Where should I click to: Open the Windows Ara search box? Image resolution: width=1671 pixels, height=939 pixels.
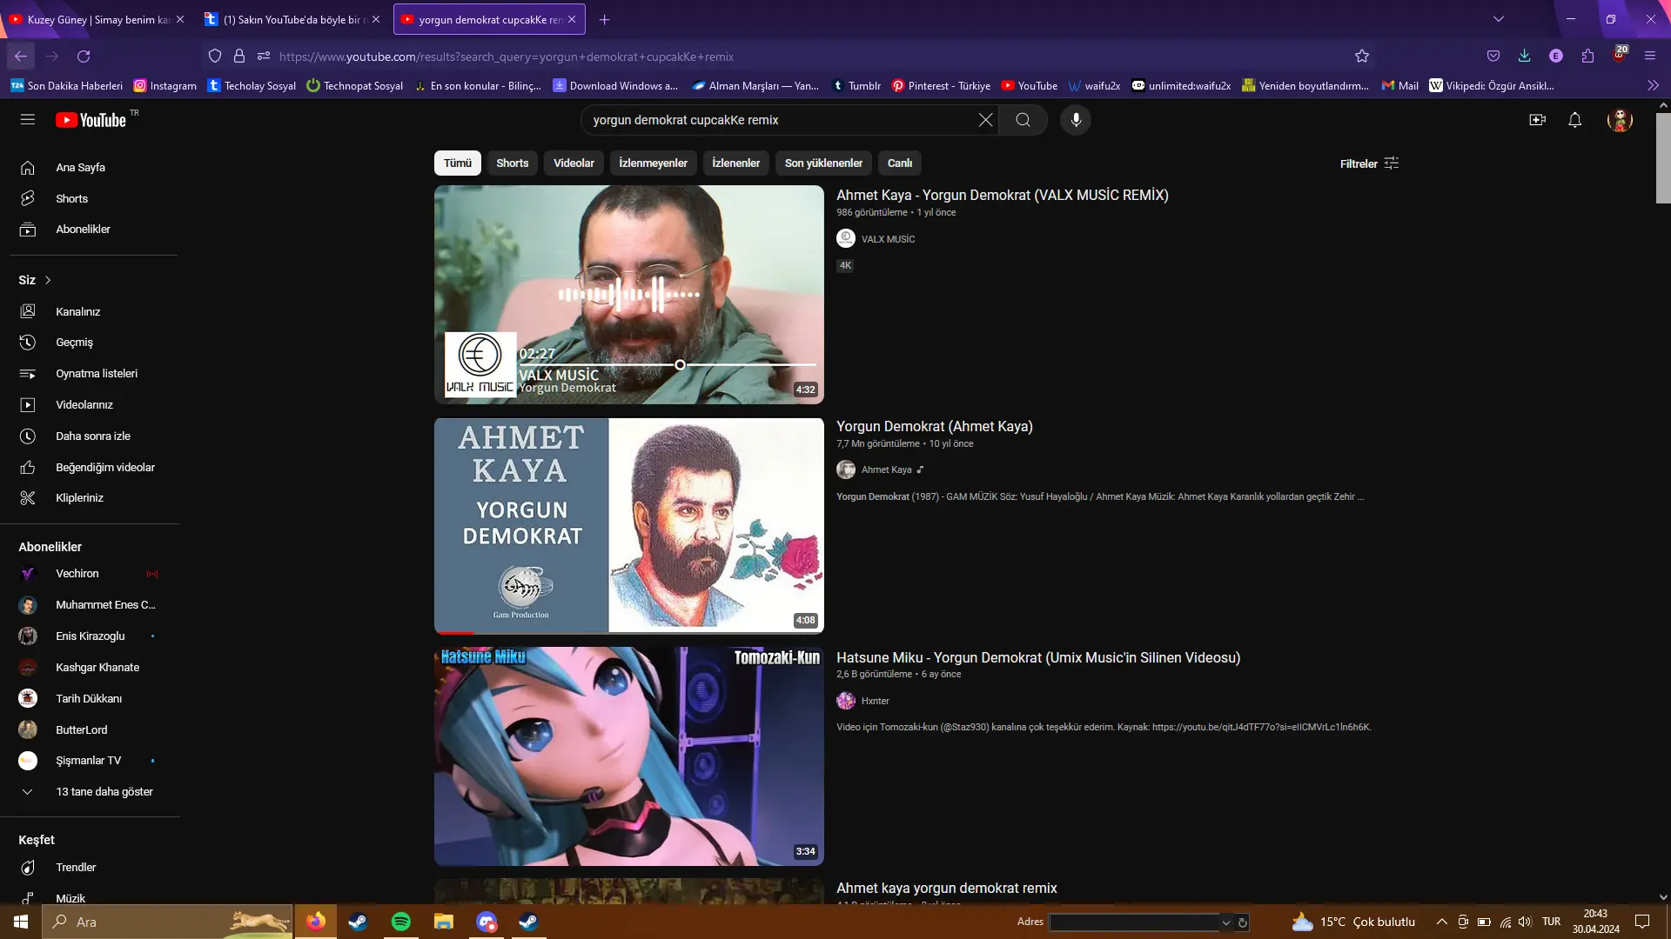point(168,922)
